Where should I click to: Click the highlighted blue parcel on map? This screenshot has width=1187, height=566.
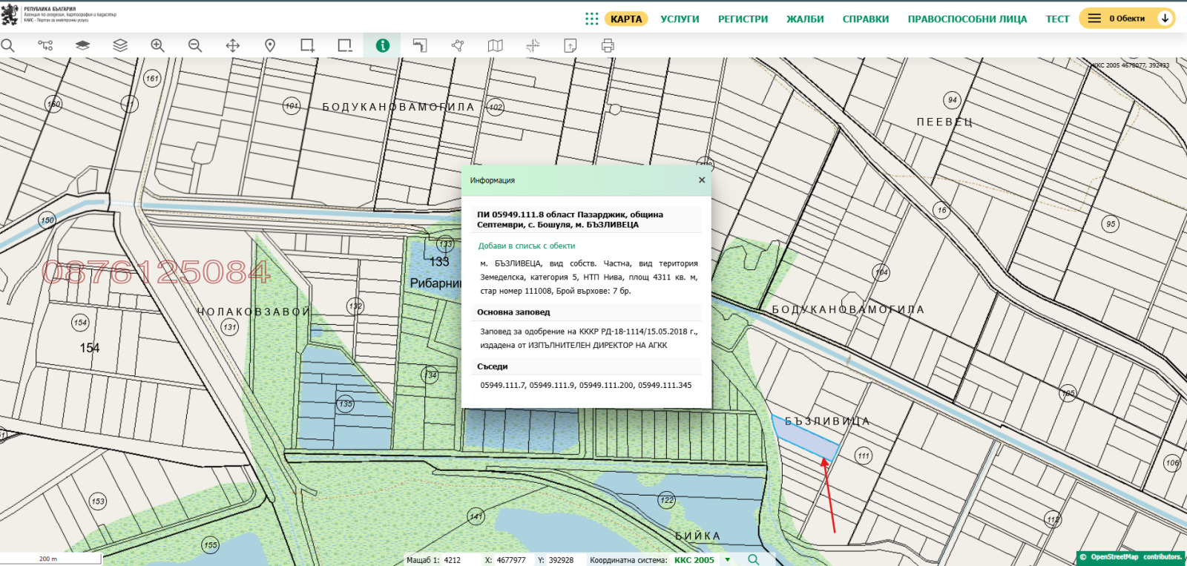(x=806, y=439)
